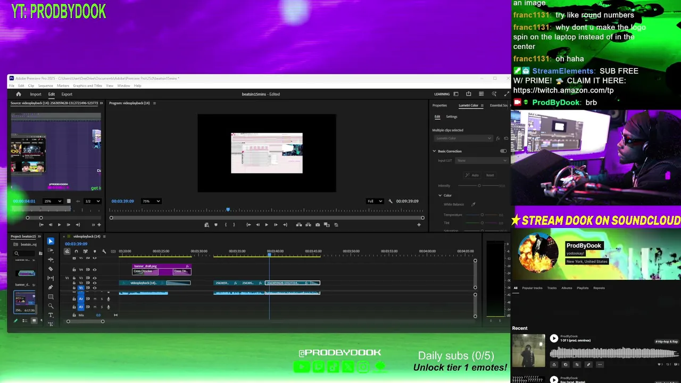Solo audio track A3
This screenshot has height=383, width=681.
[x=102, y=306]
